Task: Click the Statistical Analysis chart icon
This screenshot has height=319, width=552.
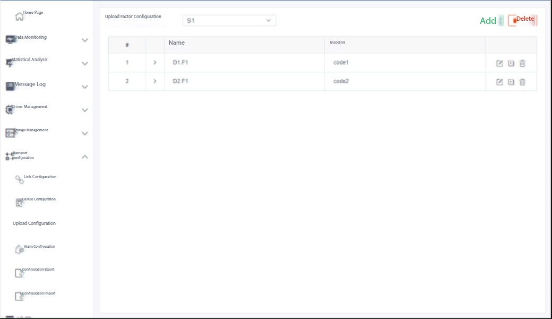Action: [x=9, y=63]
